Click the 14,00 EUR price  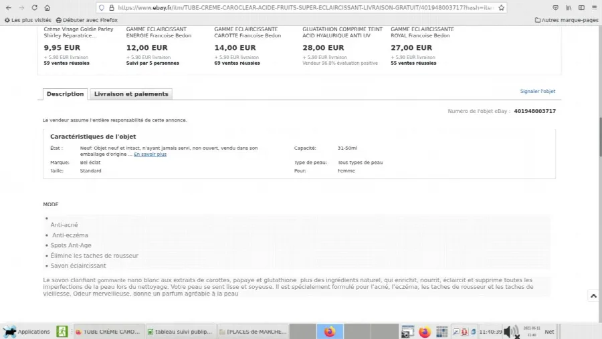[235, 47]
